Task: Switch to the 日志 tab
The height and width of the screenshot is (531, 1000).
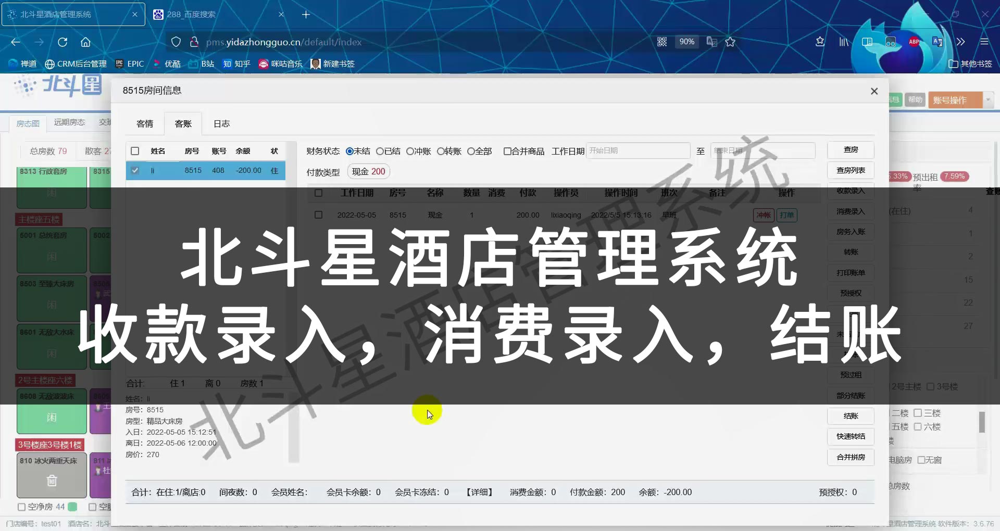Action: click(x=222, y=124)
